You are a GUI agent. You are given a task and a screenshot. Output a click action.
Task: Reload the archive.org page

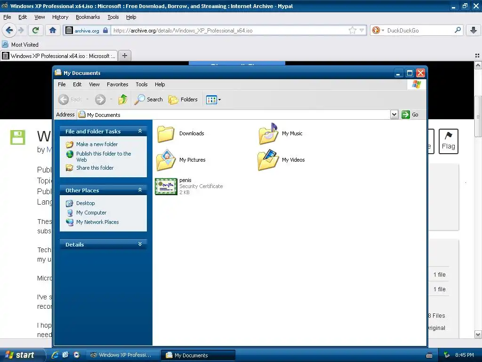pyautogui.click(x=36, y=30)
